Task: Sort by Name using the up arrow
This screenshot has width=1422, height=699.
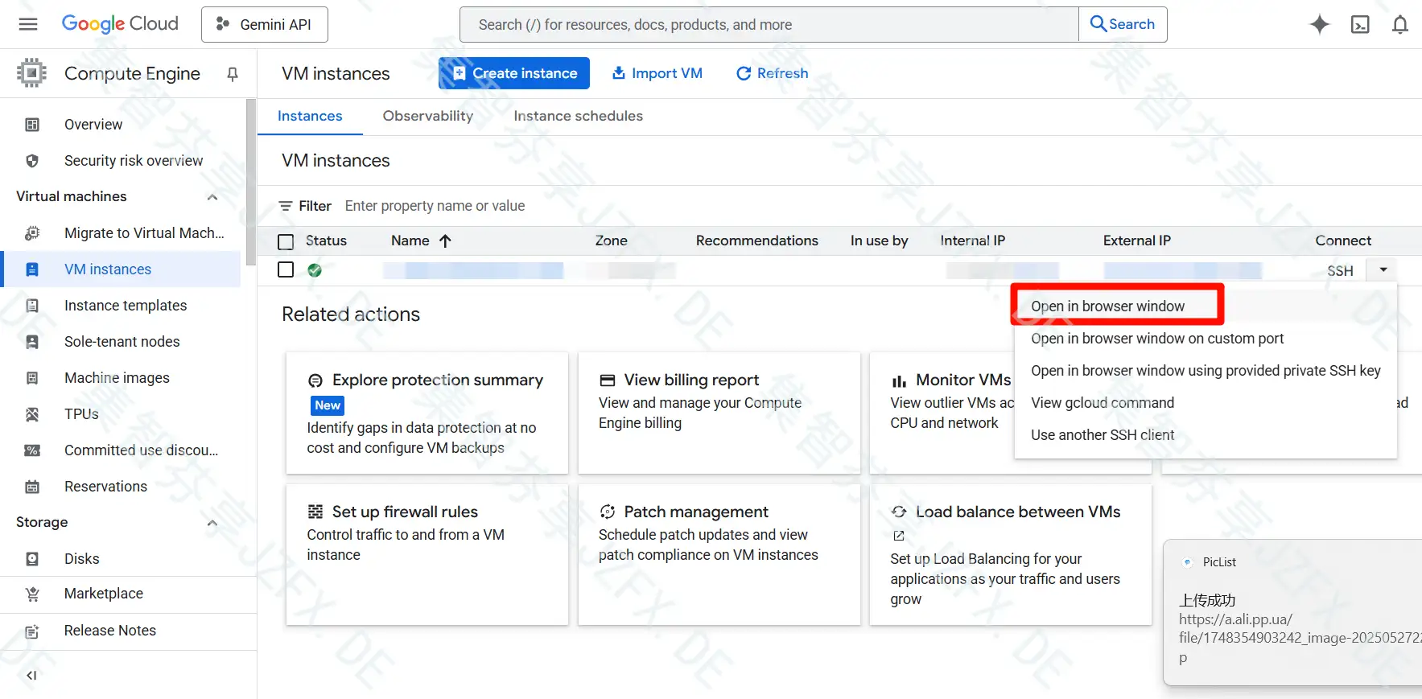Action: click(x=445, y=241)
